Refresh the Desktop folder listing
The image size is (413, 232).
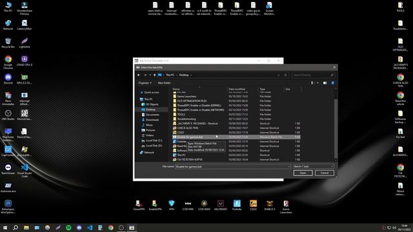(x=285, y=75)
